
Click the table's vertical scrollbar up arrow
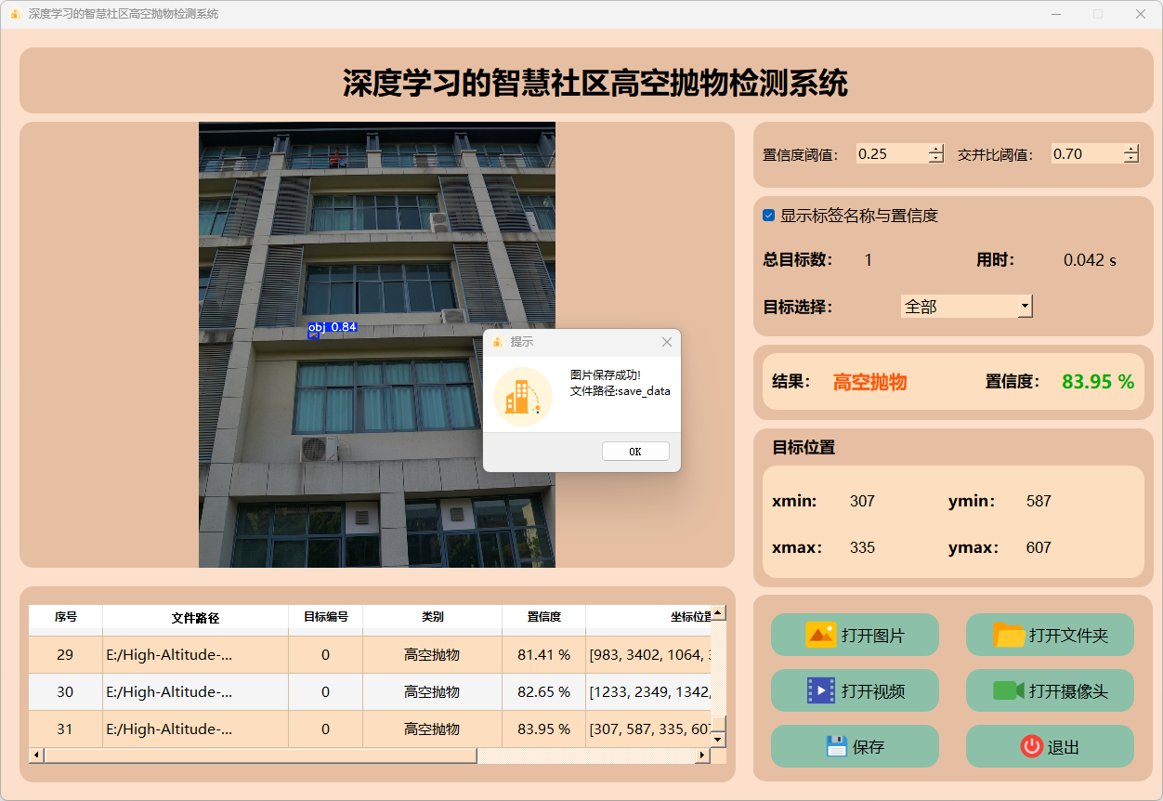pyautogui.click(x=718, y=613)
